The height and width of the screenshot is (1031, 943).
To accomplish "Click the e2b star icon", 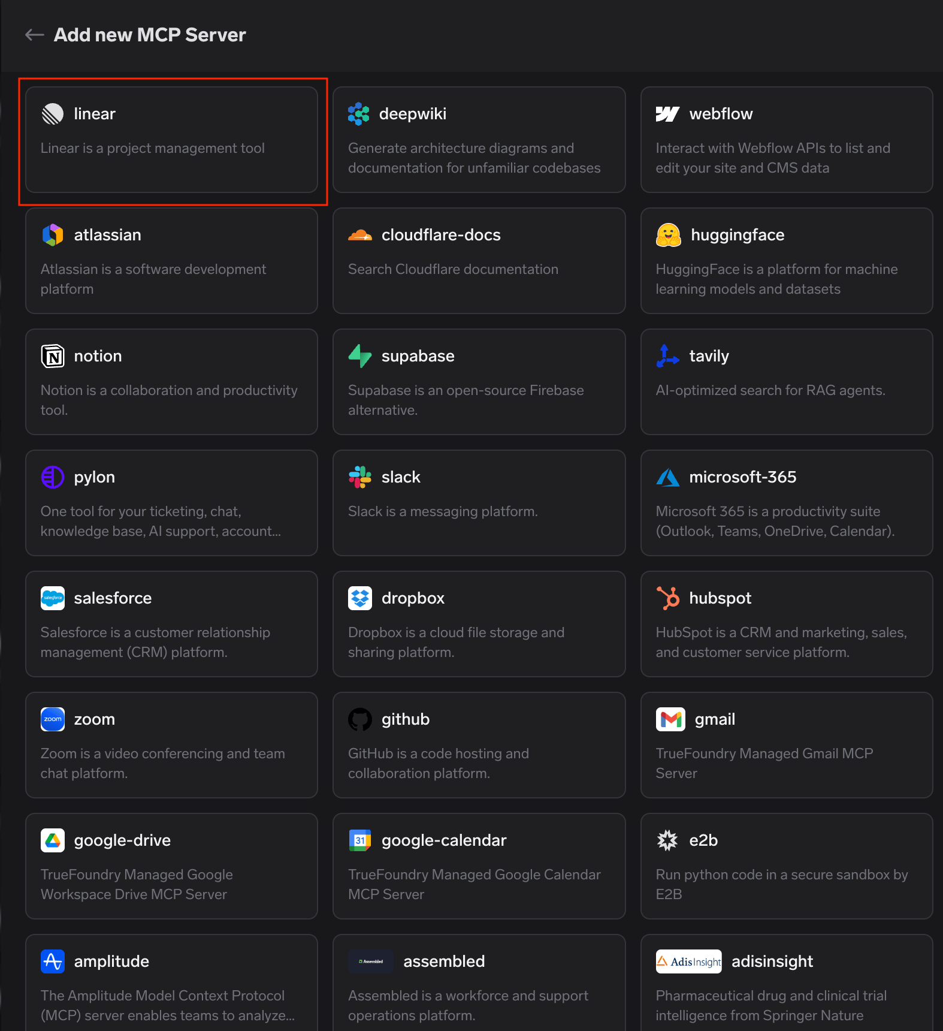I will [x=667, y=840].
